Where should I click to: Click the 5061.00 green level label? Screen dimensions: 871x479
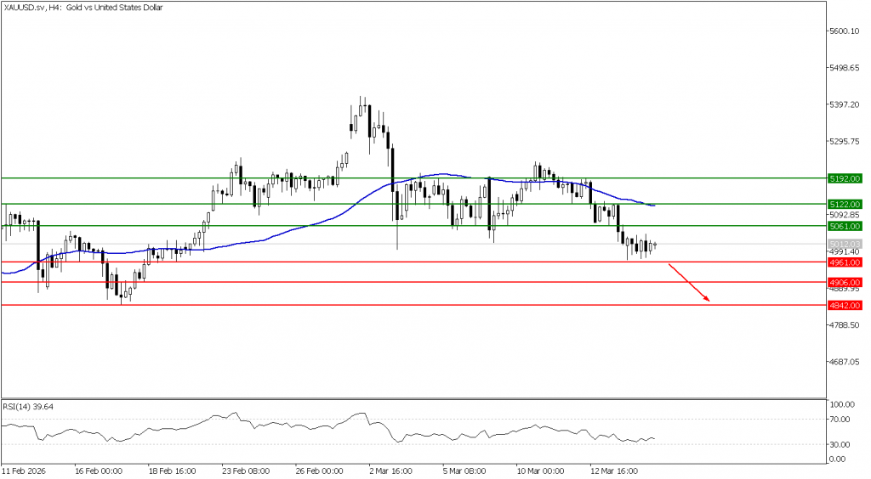845,227
